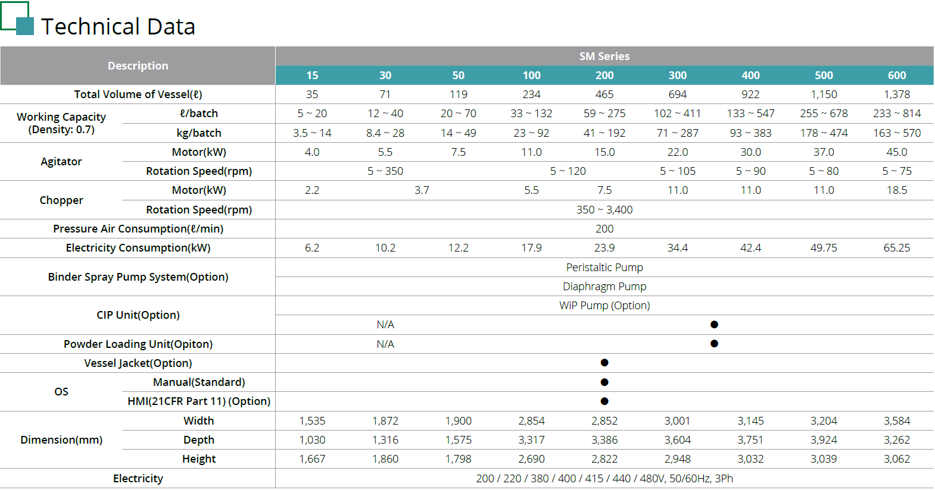Click the Diaphragm Pump option text

coord(604,287)
